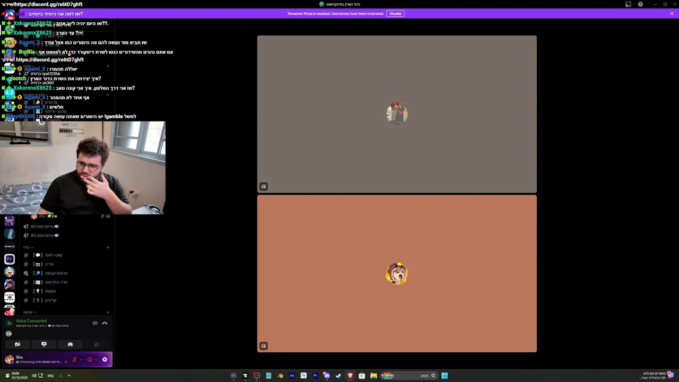Open Discord User Settings gear
The height and width of the screenshot is (382, 679).
105,360
